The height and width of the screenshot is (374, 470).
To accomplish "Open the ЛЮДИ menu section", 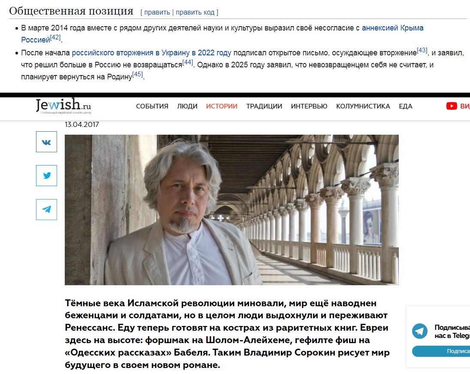I will [x=187, y=106].
